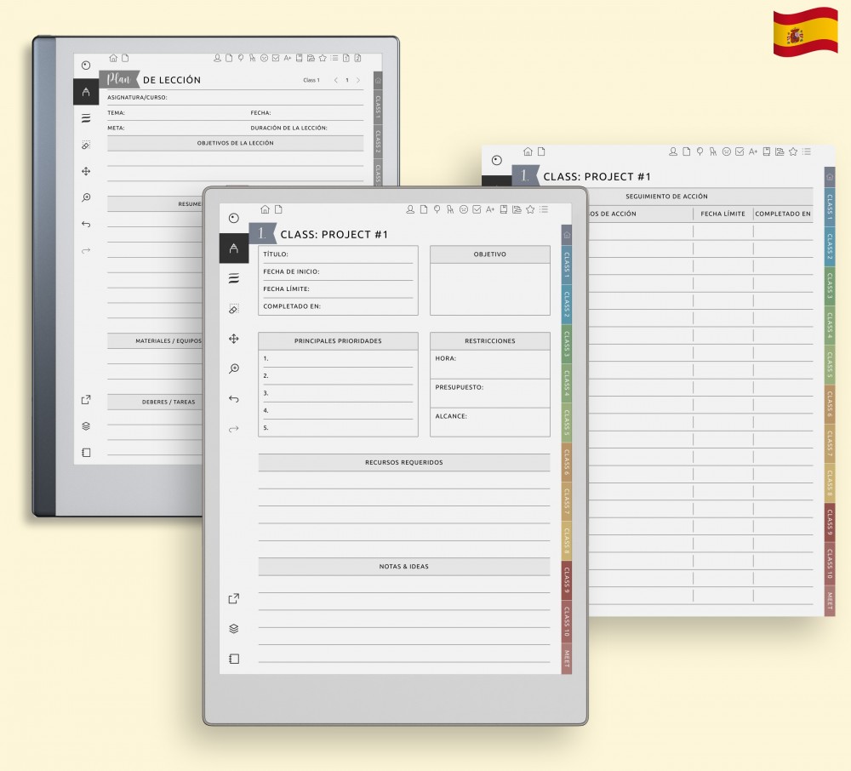Open stroke thickness menu on the back-left tablet
The image size is (851, 771).
tap(86, 118)
